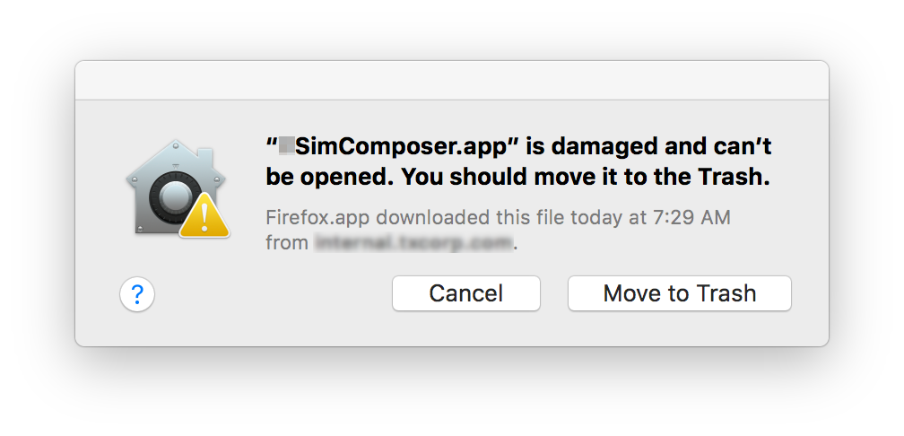Open help with the question mark button

pos(137,293)
